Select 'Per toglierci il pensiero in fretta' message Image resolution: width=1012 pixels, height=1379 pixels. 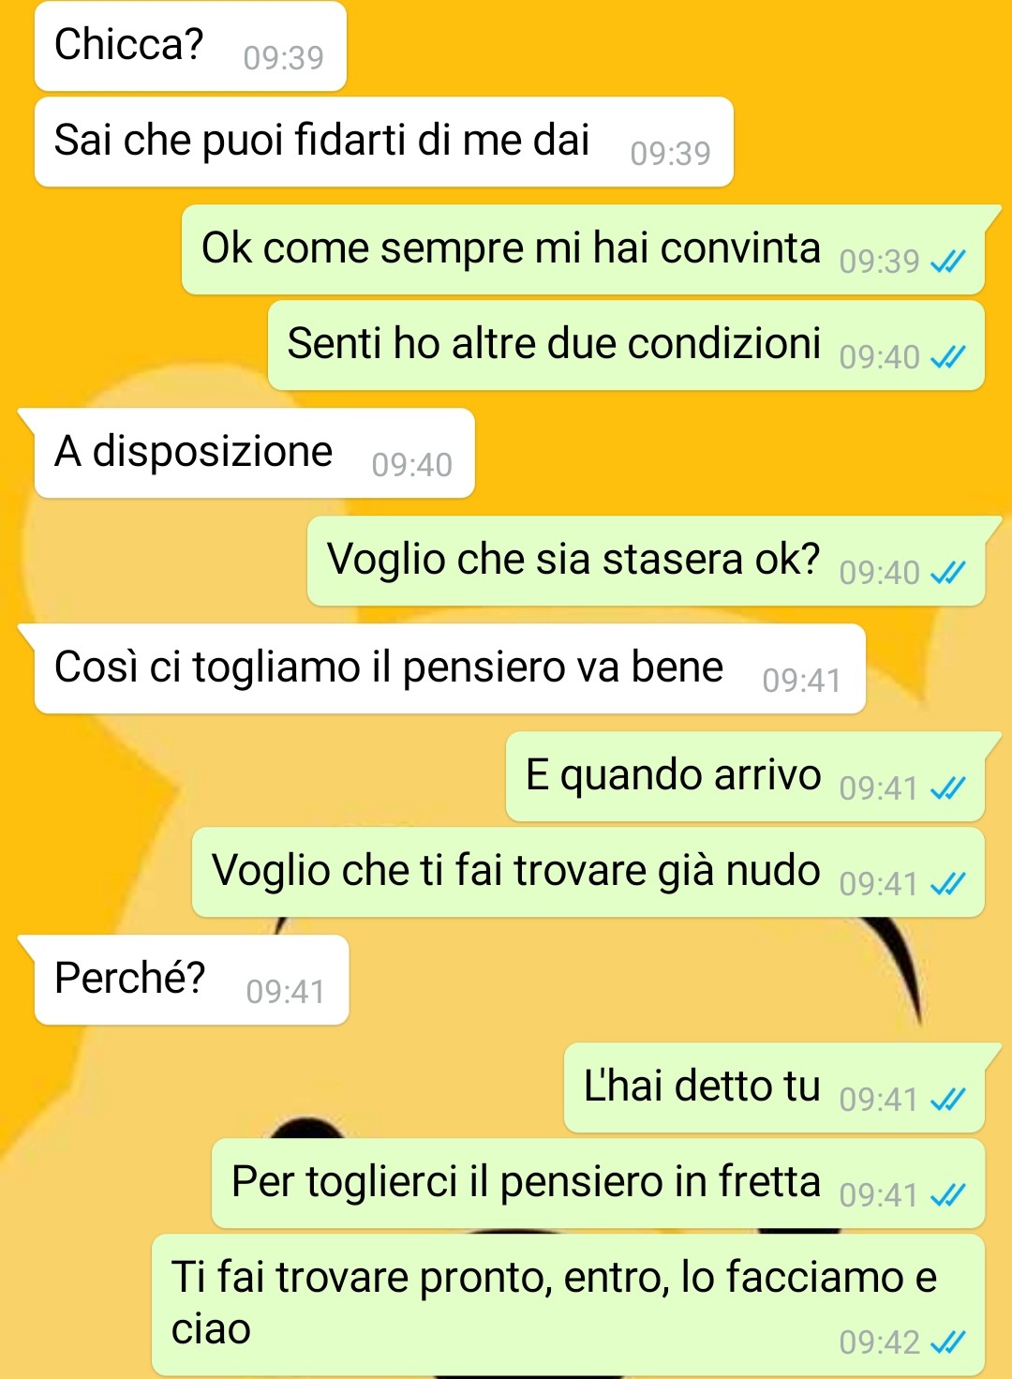(598, 1183)
